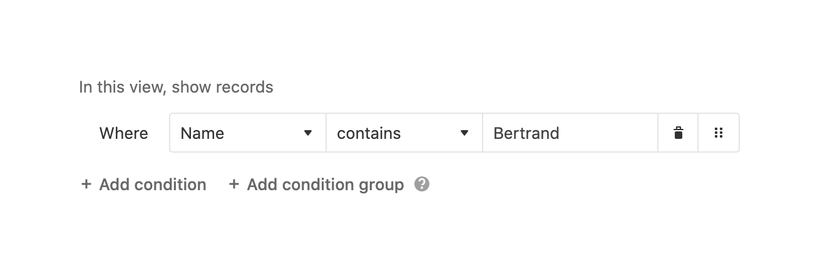Expand the contains operator dropdown arrow
Image resolution: width=820 pixels, height=274 pixels.
[x=464, y=133]
